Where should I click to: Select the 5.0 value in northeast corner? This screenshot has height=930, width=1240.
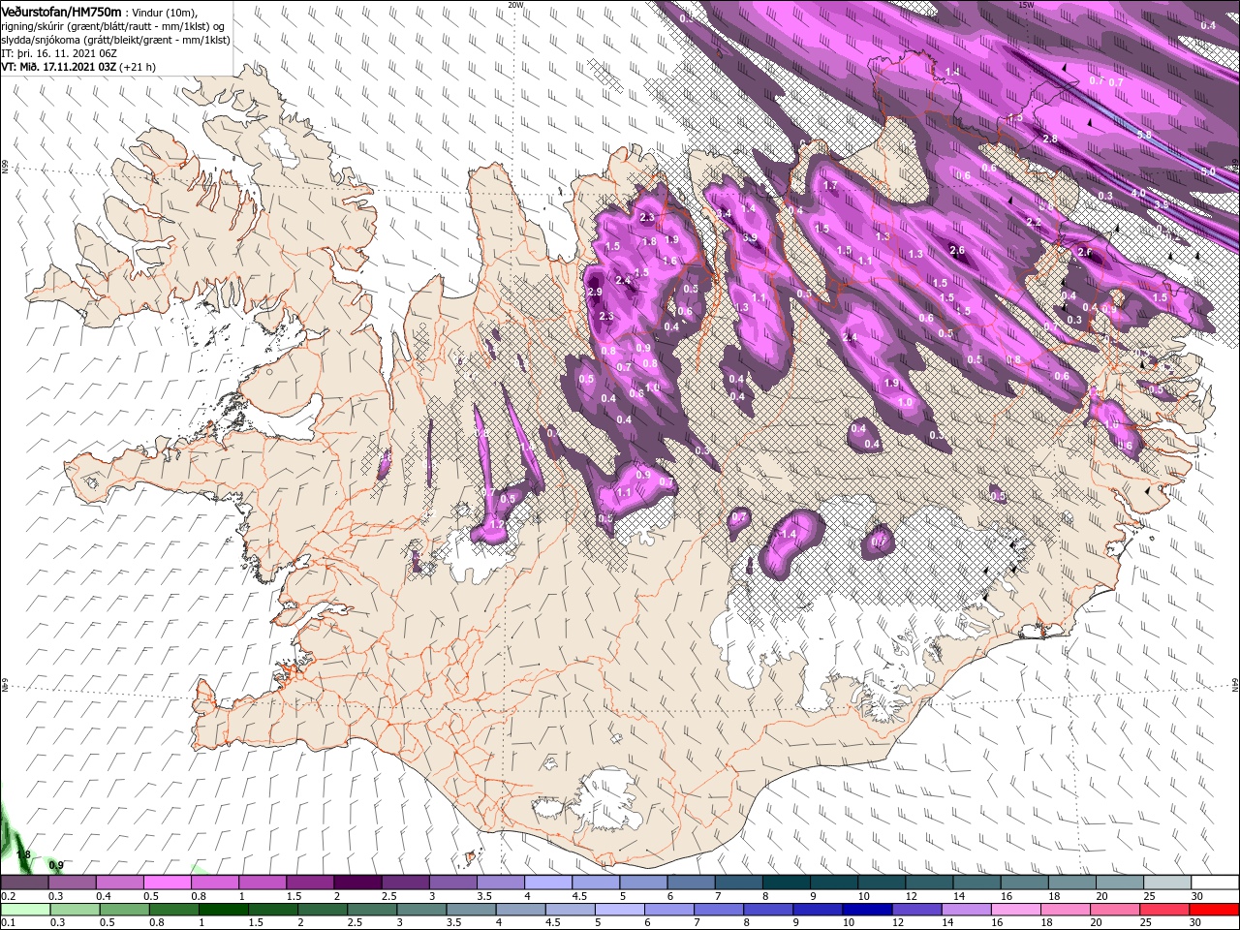(1208, 171)
